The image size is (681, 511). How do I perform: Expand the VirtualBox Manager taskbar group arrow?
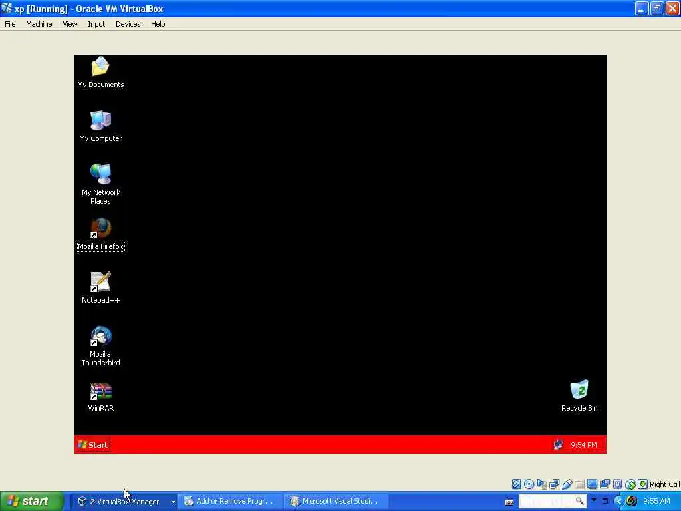click(173, 502)
